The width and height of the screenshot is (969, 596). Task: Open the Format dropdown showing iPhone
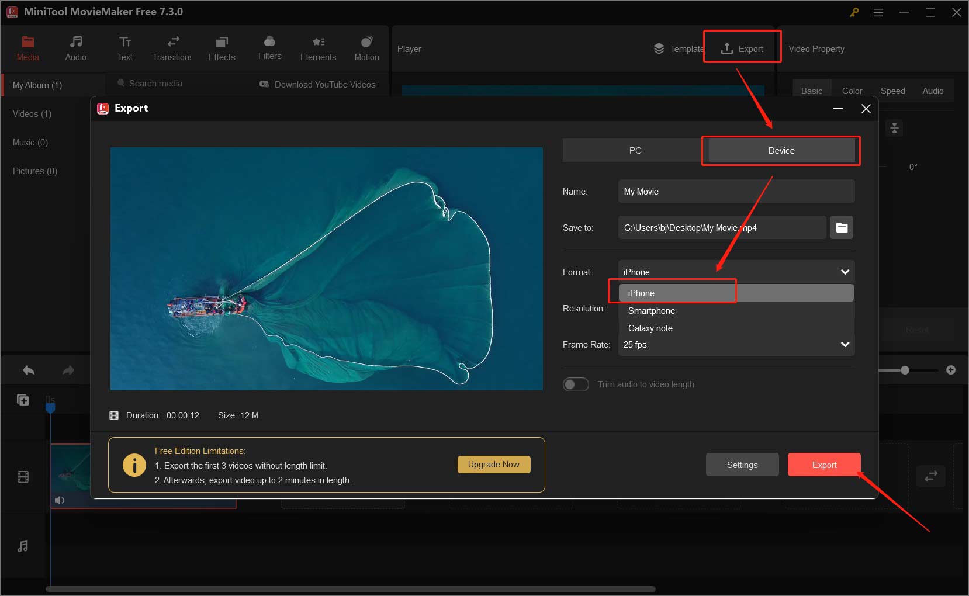(x=736, y=272)
